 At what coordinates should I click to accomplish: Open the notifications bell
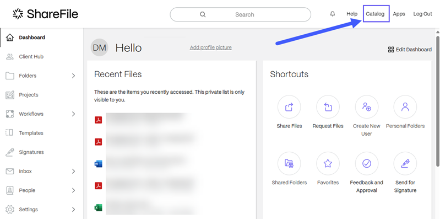click(x=333, y=14)
